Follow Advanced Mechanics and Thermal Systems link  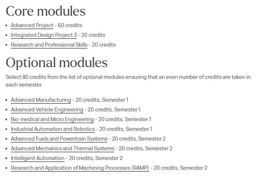62,148
